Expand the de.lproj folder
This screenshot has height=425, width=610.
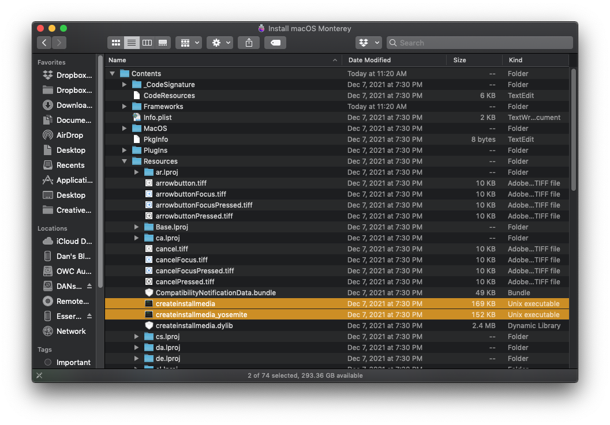point(137,358)
